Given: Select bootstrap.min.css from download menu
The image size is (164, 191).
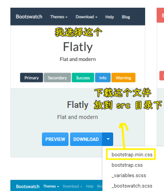Looking at the screenshot, I should (132, 155).
